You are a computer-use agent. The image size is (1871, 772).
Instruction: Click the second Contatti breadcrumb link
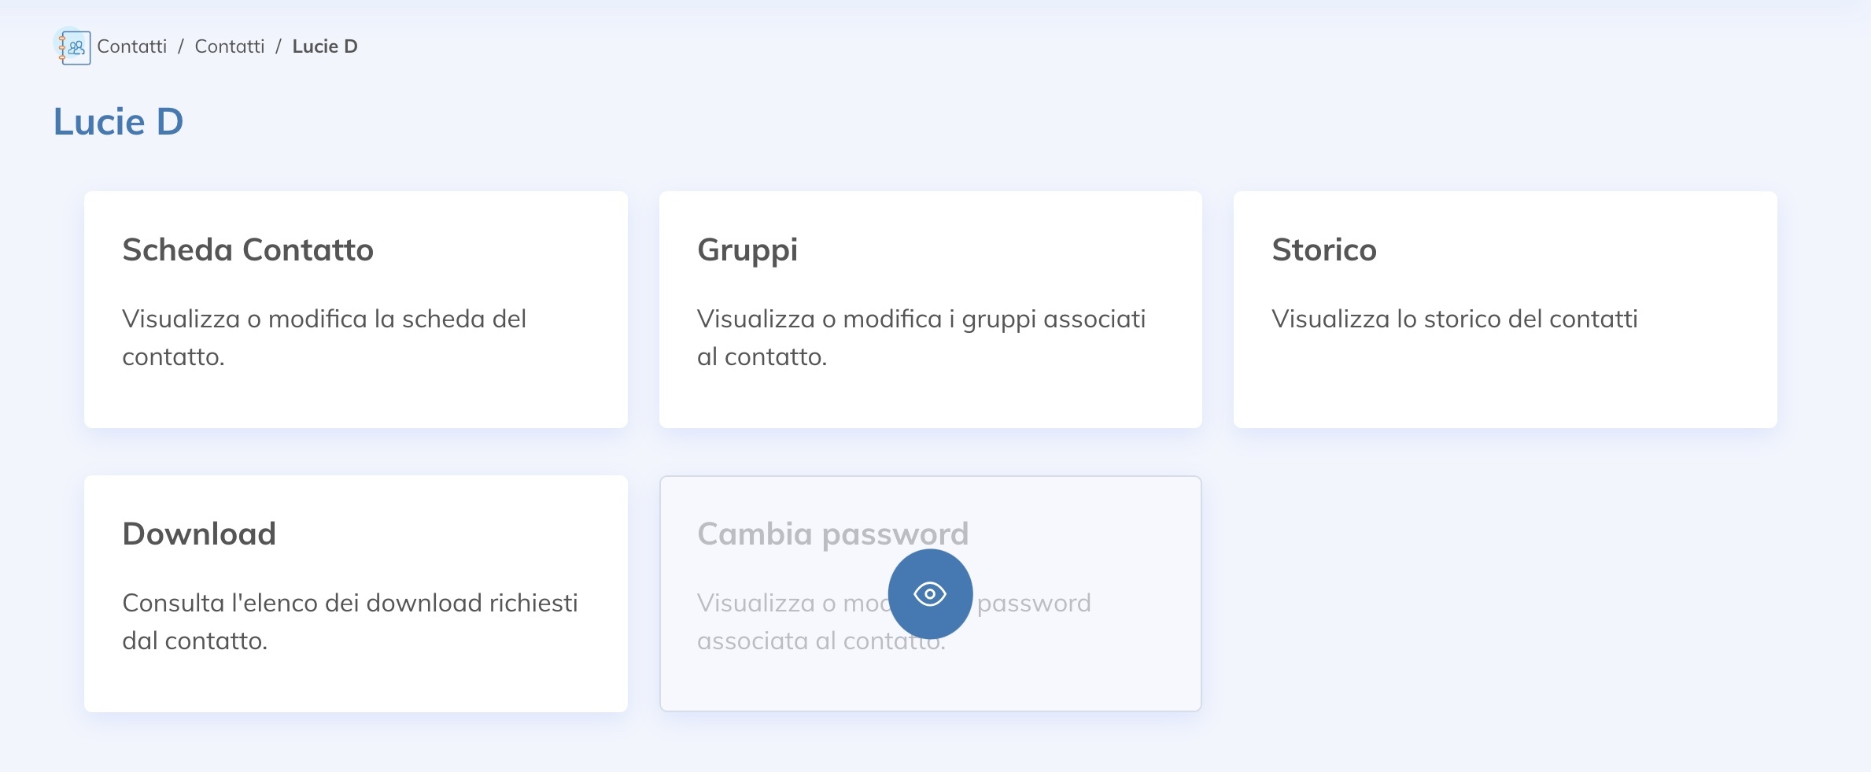[x=229, y=46]
